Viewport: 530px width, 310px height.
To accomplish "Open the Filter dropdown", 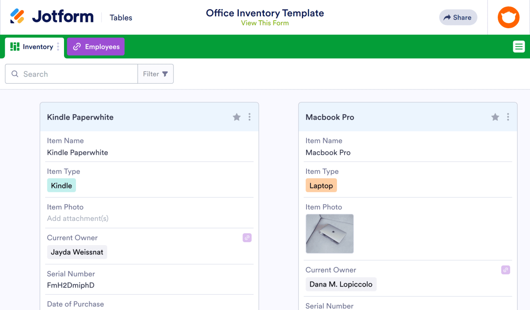I will point(155,74).
